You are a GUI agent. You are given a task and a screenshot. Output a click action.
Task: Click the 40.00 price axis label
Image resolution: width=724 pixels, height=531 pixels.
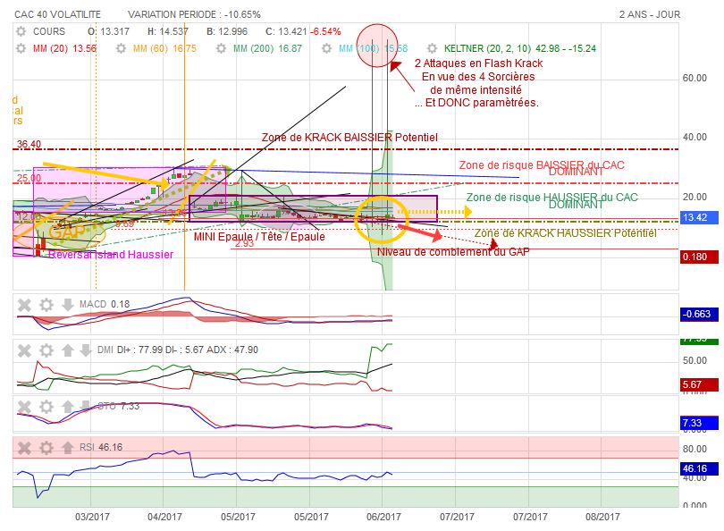point(695,137)
